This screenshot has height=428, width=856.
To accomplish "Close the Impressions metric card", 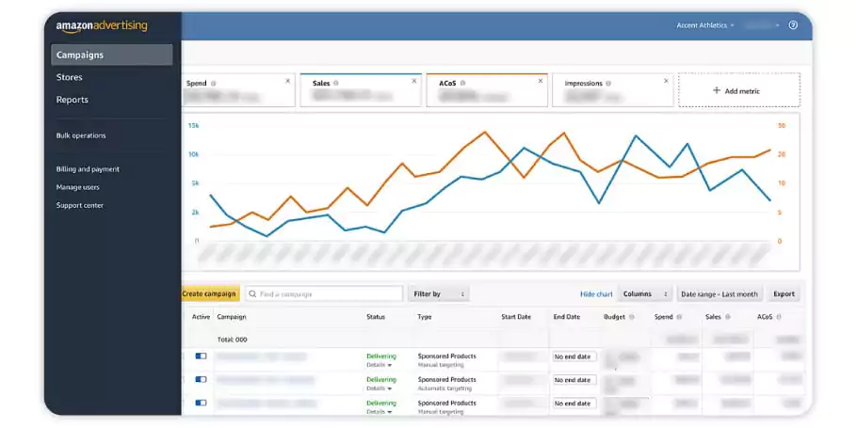I will click(665, 81).
